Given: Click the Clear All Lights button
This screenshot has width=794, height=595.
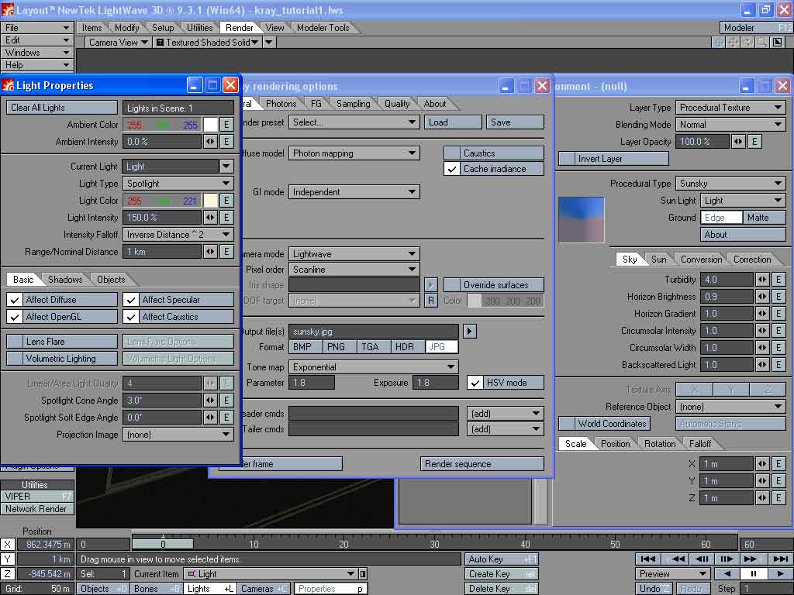Looking at the screenshot, I should pyautogui.click(x=62, y=108).
